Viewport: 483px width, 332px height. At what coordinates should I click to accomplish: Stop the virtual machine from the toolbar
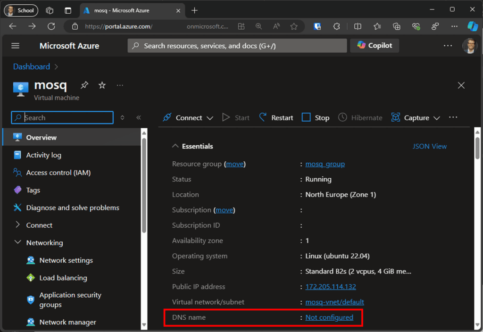315,117
